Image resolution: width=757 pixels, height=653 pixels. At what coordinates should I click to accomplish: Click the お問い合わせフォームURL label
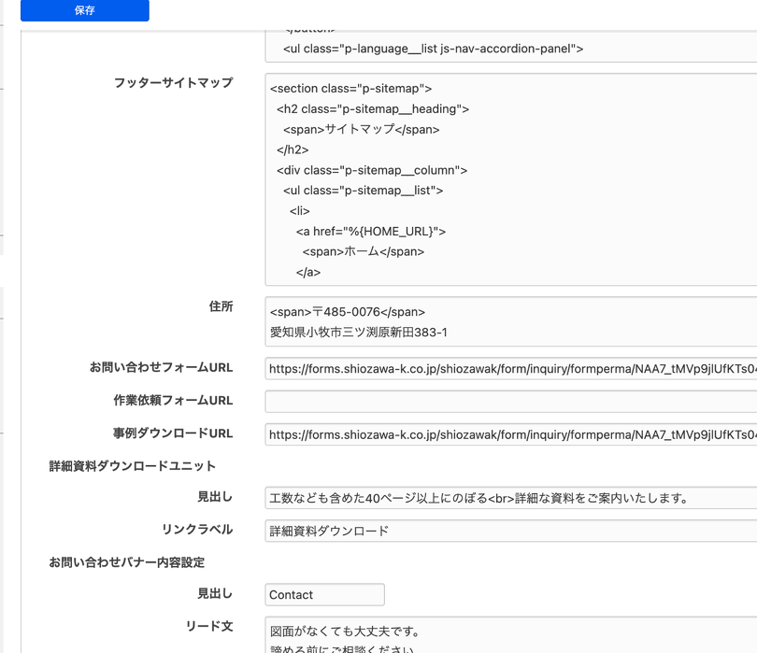[x=161, y=368]
